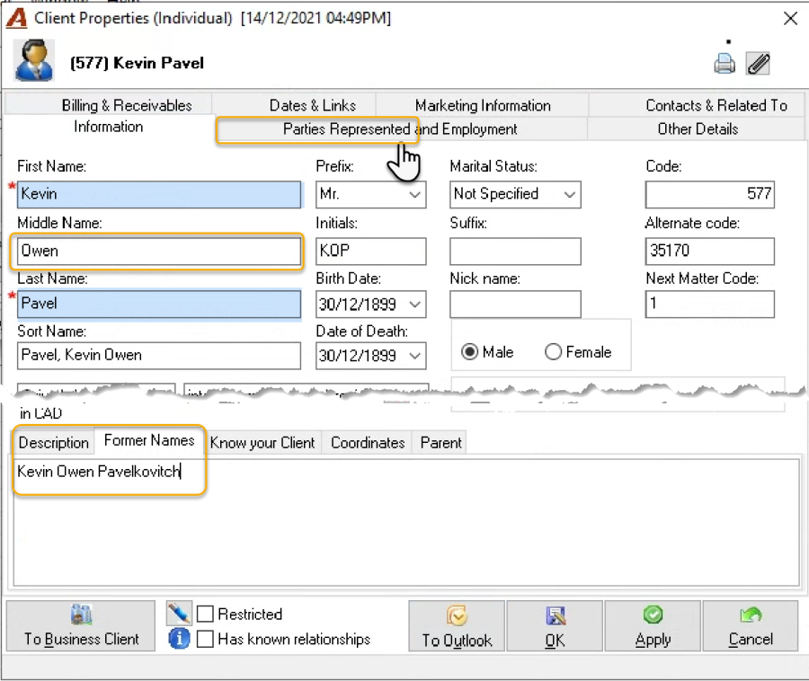The width and height of the screenshot is (809, 681).
Task: Click the Alternate code field
Action: (710, 251)
